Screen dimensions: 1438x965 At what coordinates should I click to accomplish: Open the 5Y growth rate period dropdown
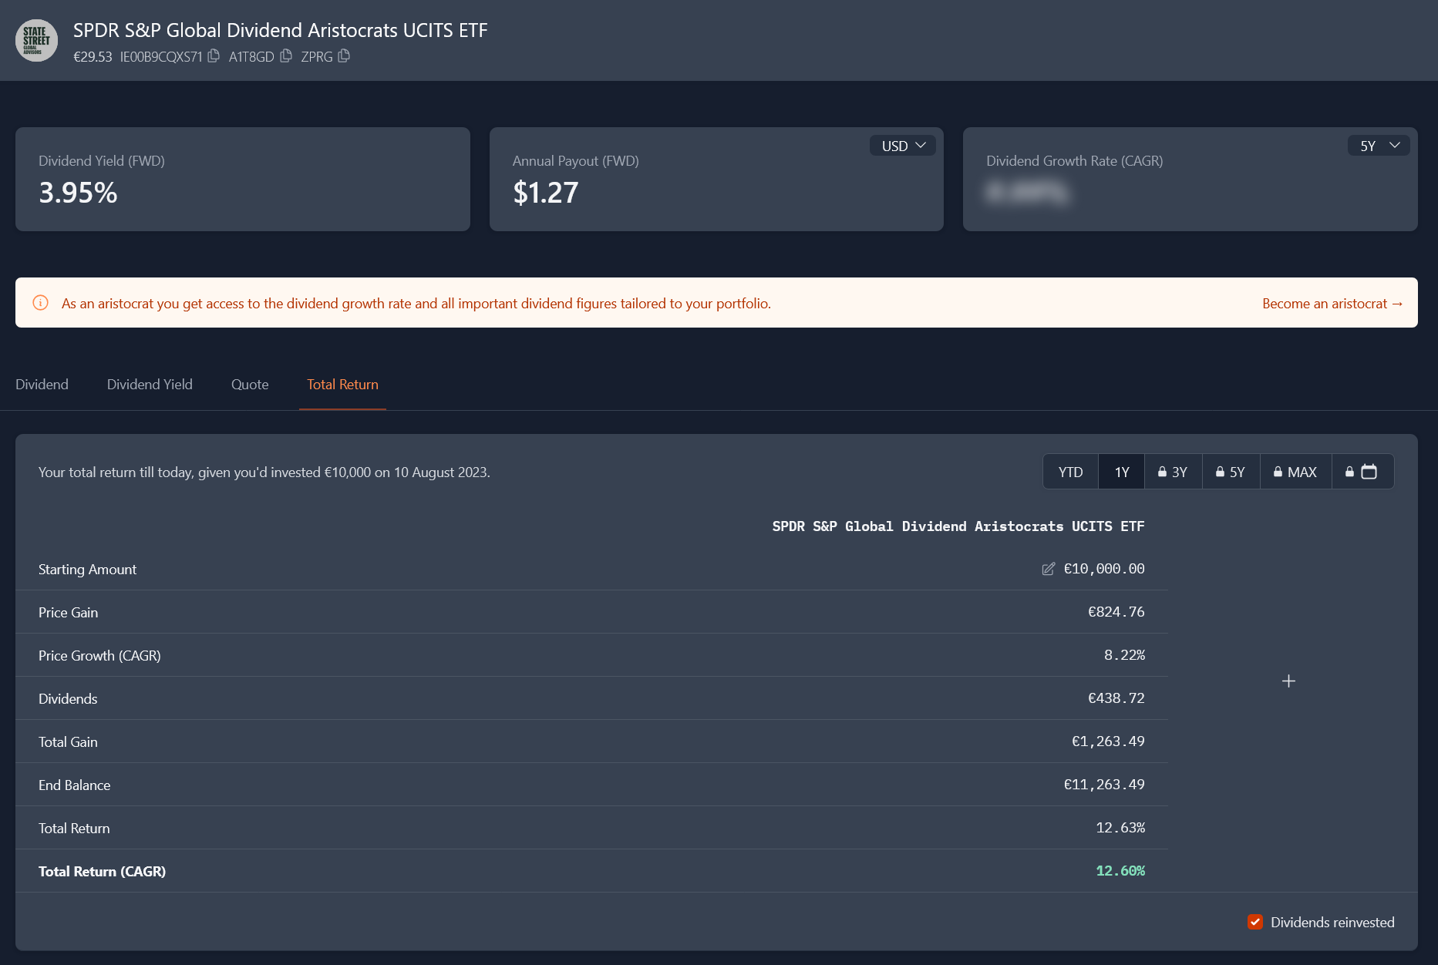[x=1379, y=146]
